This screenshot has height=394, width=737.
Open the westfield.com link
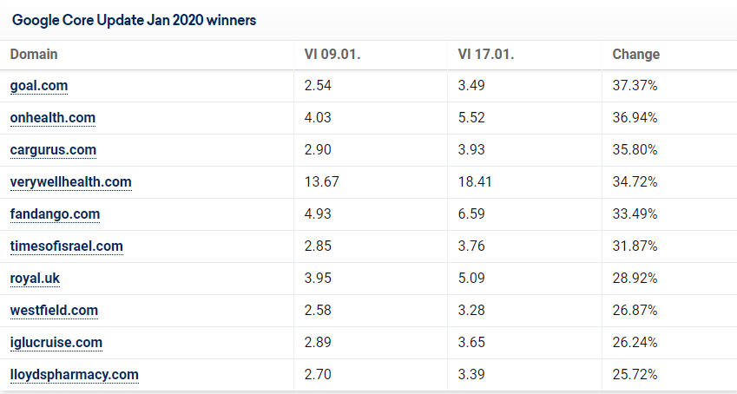click(x=54, y=311)
